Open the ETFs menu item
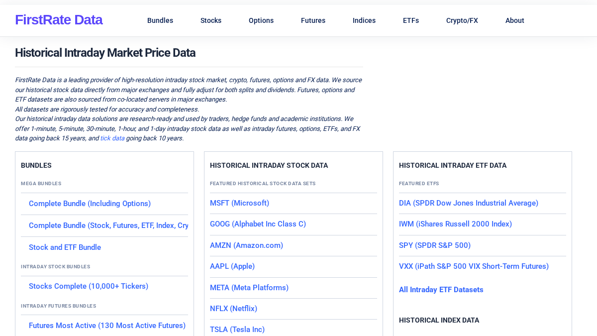The height and width of the screenshot is (336, 597). tap(411, 20)
